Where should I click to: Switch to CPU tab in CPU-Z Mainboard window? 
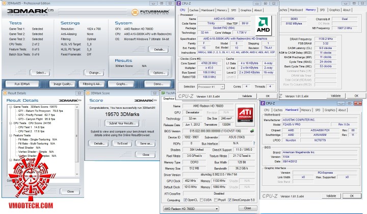267,110
